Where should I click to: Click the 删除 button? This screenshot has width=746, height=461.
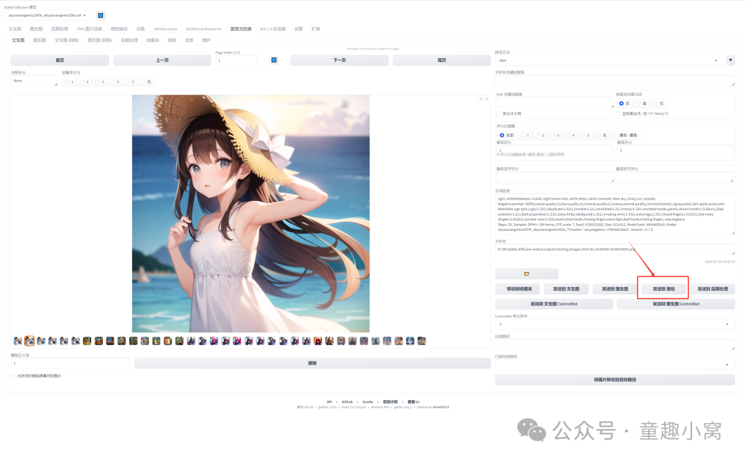click(312, 363)
